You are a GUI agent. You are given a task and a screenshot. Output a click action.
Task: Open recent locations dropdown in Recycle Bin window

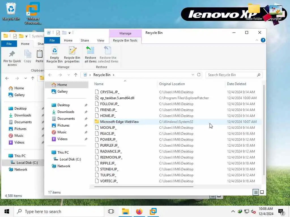[x=69, y=75]
